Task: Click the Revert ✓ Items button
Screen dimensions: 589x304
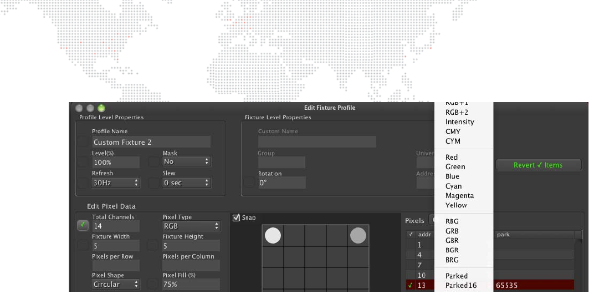Action: [538, 165]
